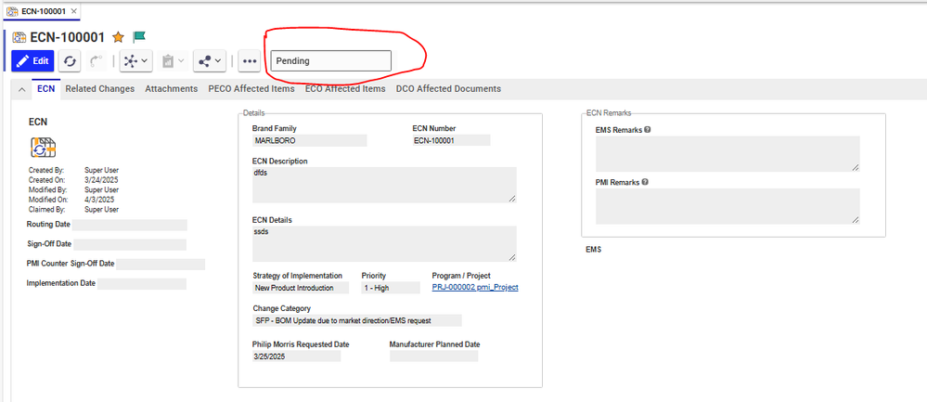
Task: Click the Edit button
Action: click(x=32, y=61)
